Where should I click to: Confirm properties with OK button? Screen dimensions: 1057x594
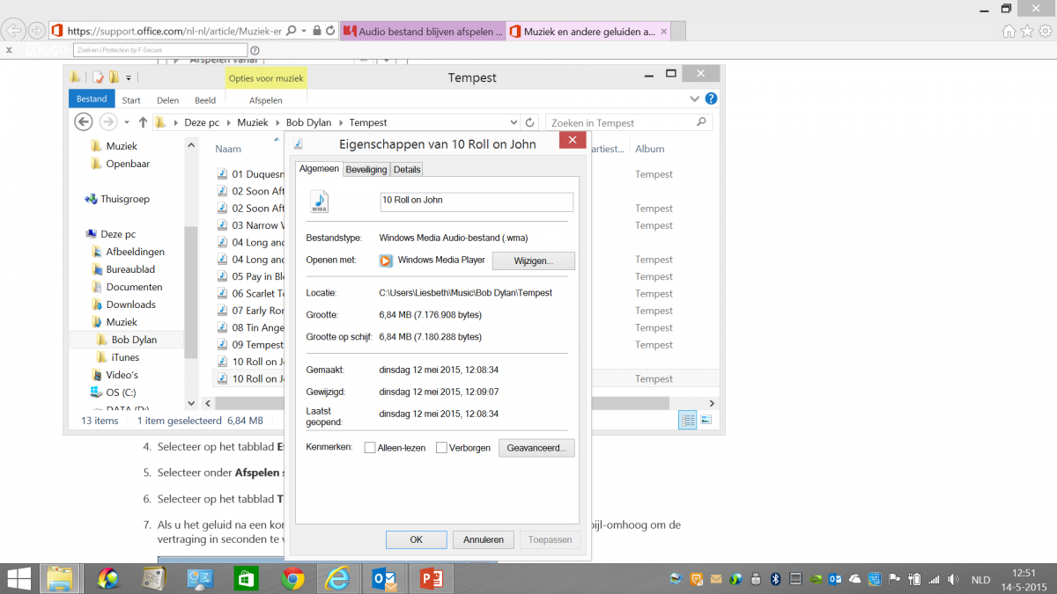416,539
